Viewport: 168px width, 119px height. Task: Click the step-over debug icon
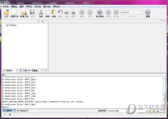coord(116,12)
